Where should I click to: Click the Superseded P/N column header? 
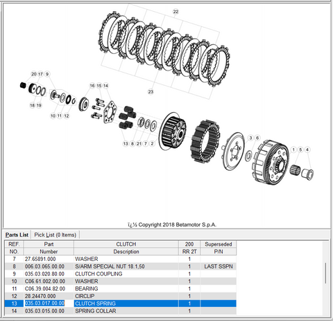point(219,248)
